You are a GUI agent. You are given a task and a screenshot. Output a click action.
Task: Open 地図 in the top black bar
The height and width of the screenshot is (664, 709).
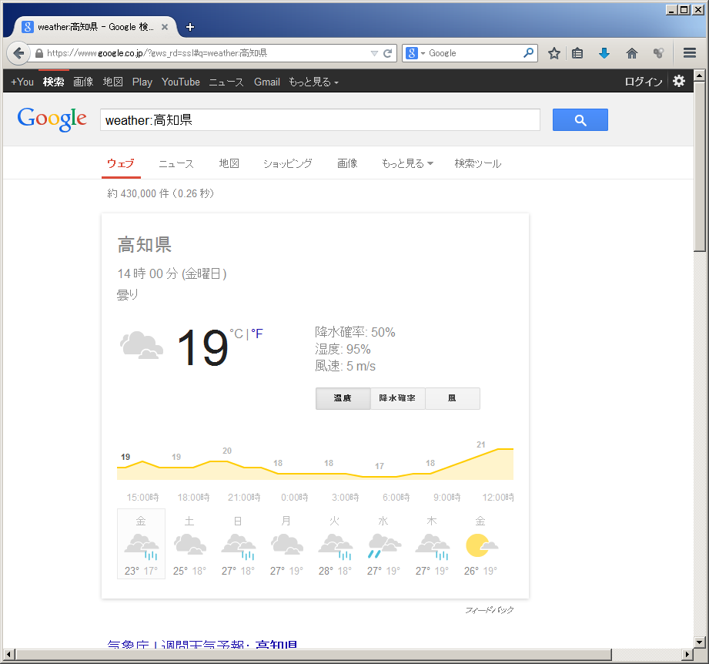point(112,82)
